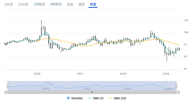
Task: Click the 2020 x-axis label
Action: pyautogui.click(x=37, y=74)
